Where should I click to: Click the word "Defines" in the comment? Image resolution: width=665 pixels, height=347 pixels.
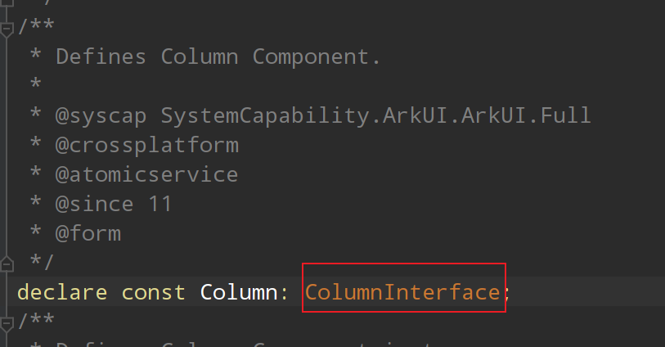pyautogui.click(x=101, y=56)
